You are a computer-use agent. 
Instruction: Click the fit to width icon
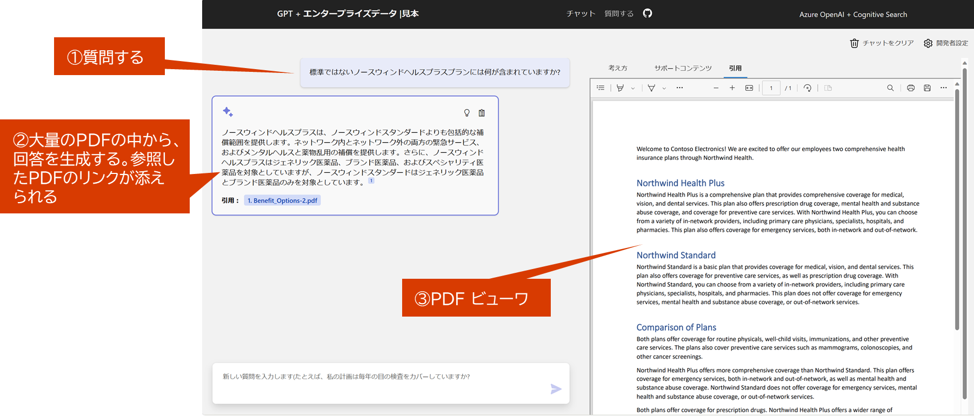[x=749, y=88]
